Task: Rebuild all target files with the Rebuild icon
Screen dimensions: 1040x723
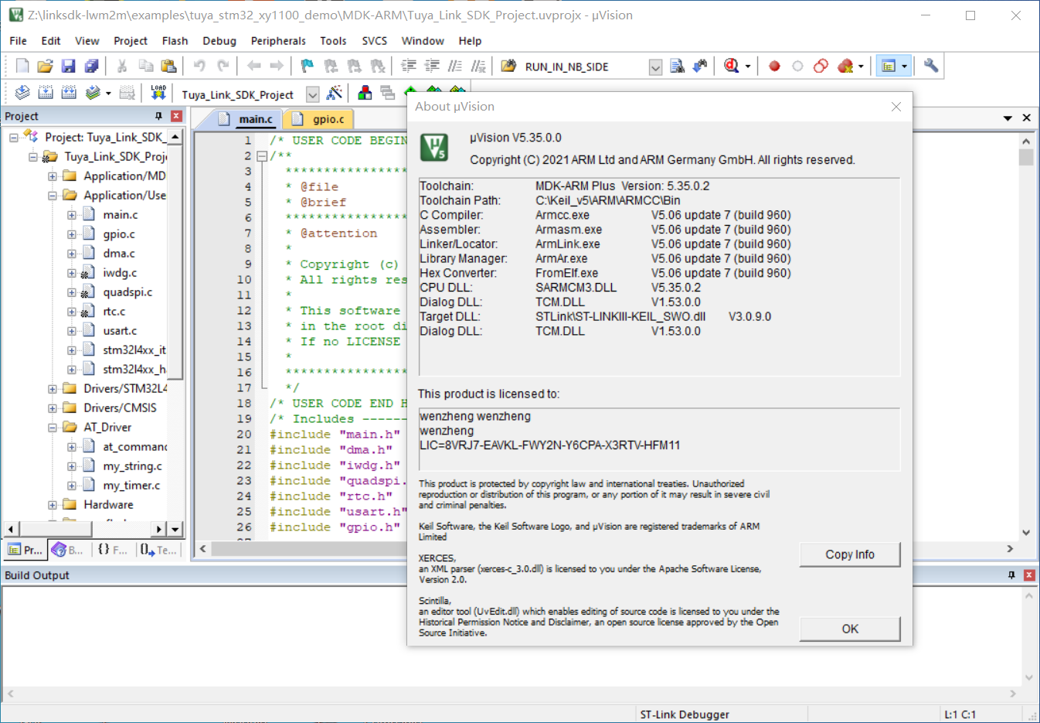Action: 69,94
